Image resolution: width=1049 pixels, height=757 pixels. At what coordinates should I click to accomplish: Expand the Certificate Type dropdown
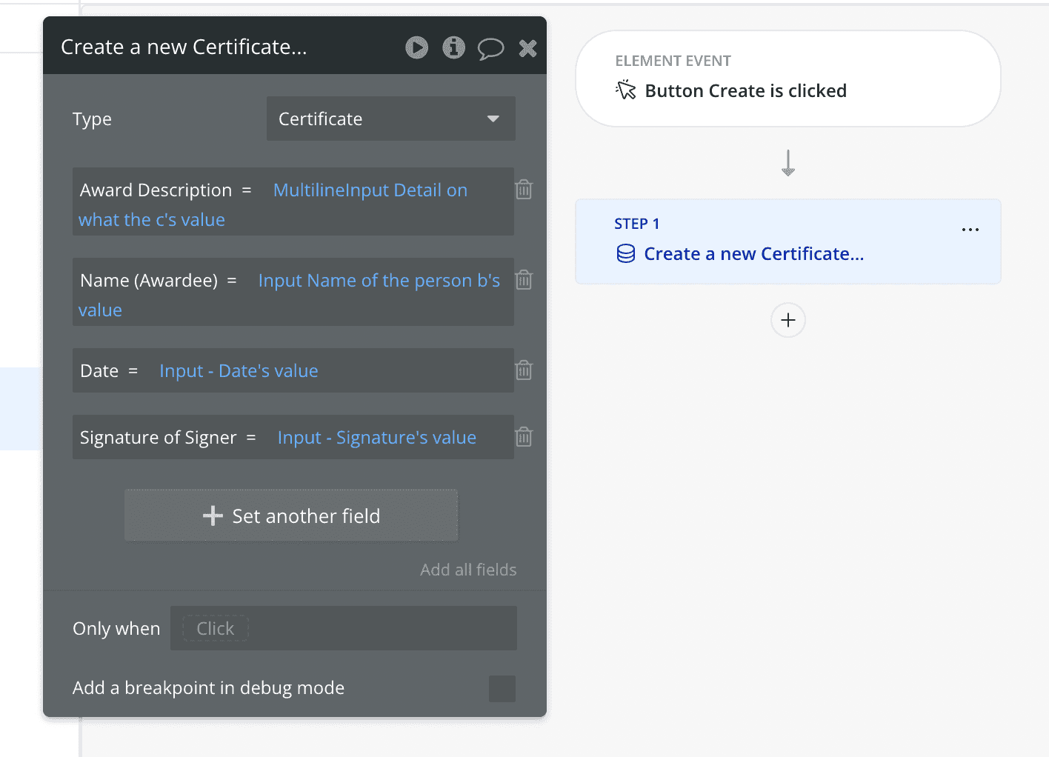(390, 119)
